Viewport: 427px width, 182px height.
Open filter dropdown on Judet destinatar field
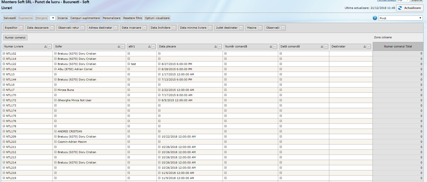pyautogui.click(x=241, y=28)
